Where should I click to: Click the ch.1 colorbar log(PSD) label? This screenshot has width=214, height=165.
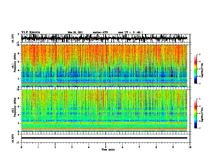pos(202,70)
